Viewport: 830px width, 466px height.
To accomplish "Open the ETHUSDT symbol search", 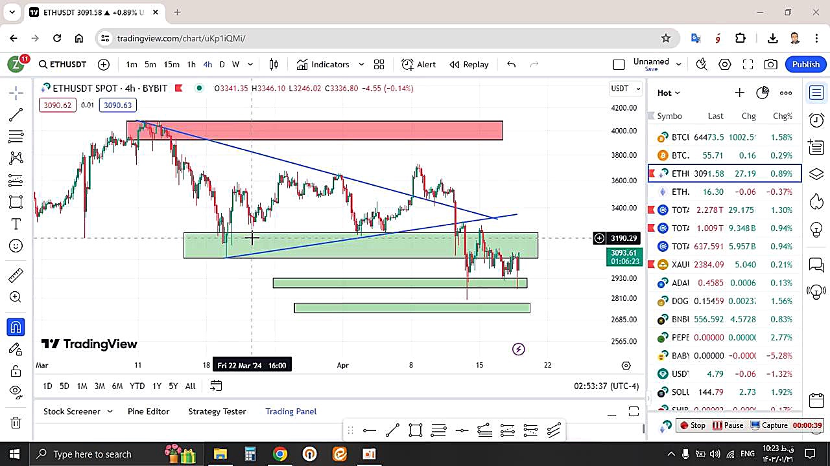I will pos(62,64).
